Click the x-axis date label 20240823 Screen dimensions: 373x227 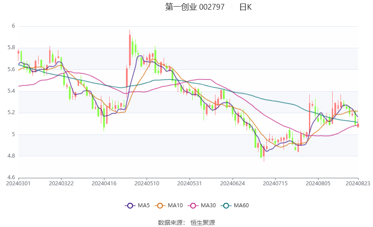coord(358,184)
